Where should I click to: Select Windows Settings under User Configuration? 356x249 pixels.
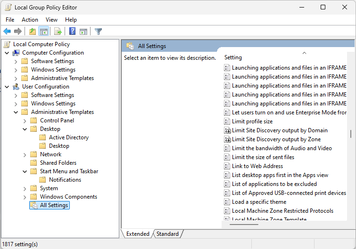pos(53,104)
